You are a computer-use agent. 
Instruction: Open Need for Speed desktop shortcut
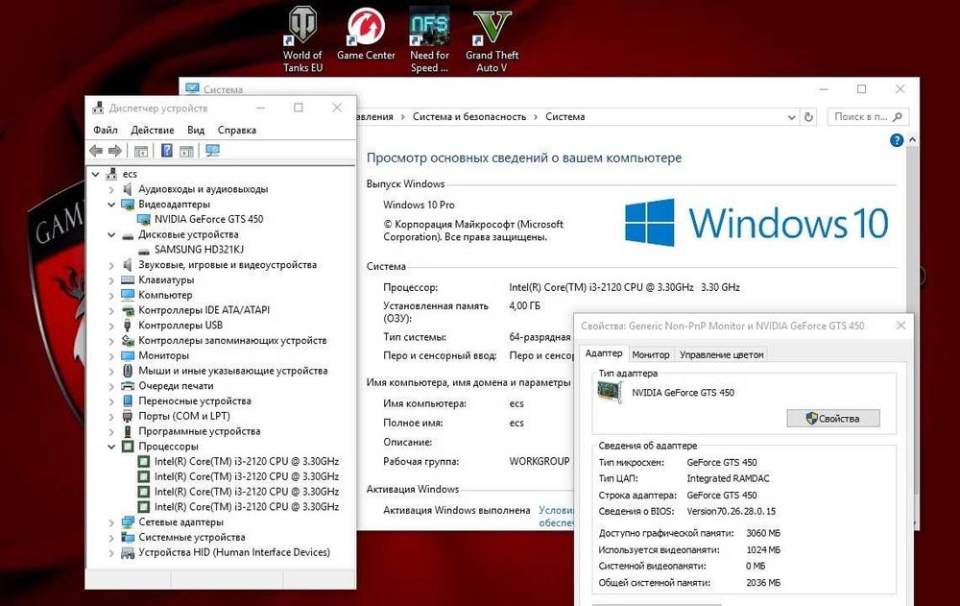tap(429, 39)
